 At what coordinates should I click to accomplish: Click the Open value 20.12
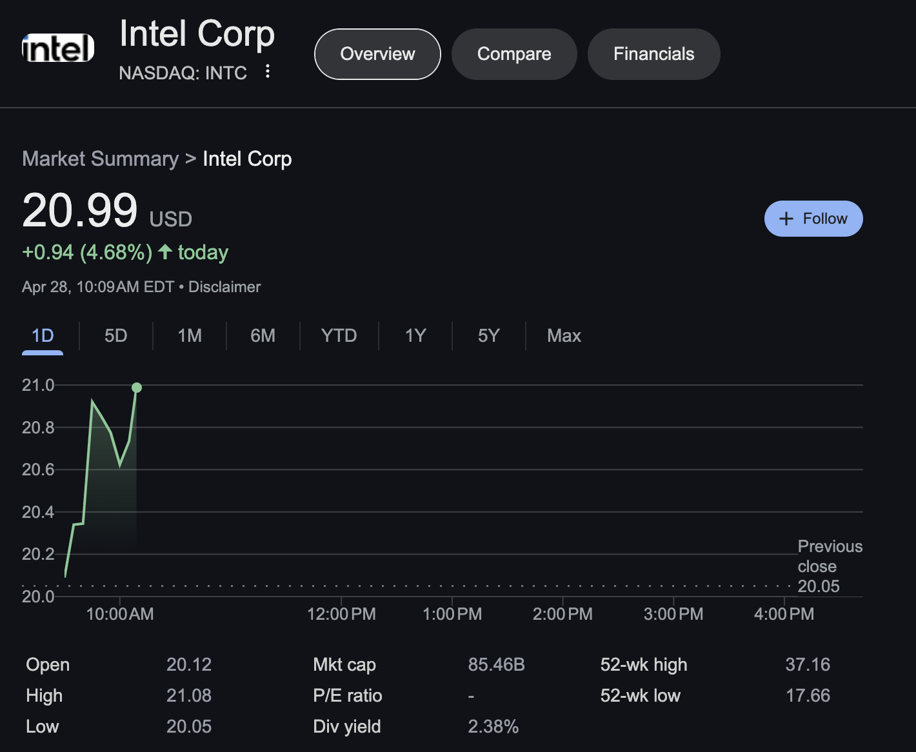click(189, 664)
